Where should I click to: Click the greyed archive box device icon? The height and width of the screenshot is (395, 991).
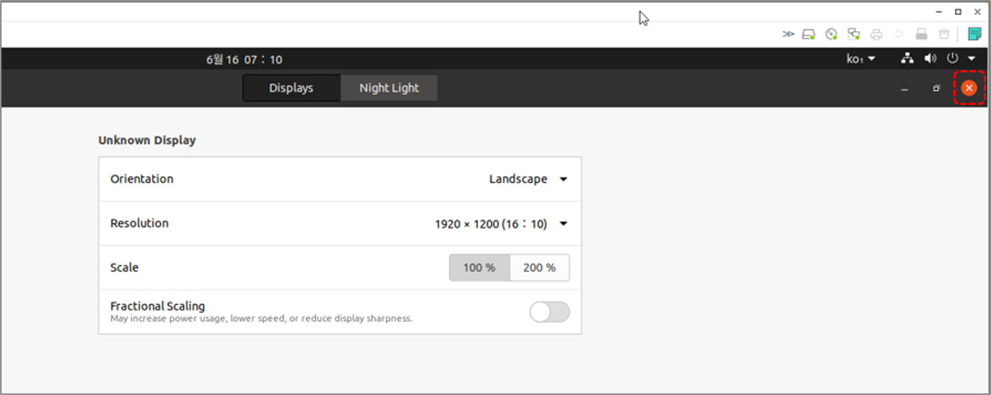pos(943,34)
